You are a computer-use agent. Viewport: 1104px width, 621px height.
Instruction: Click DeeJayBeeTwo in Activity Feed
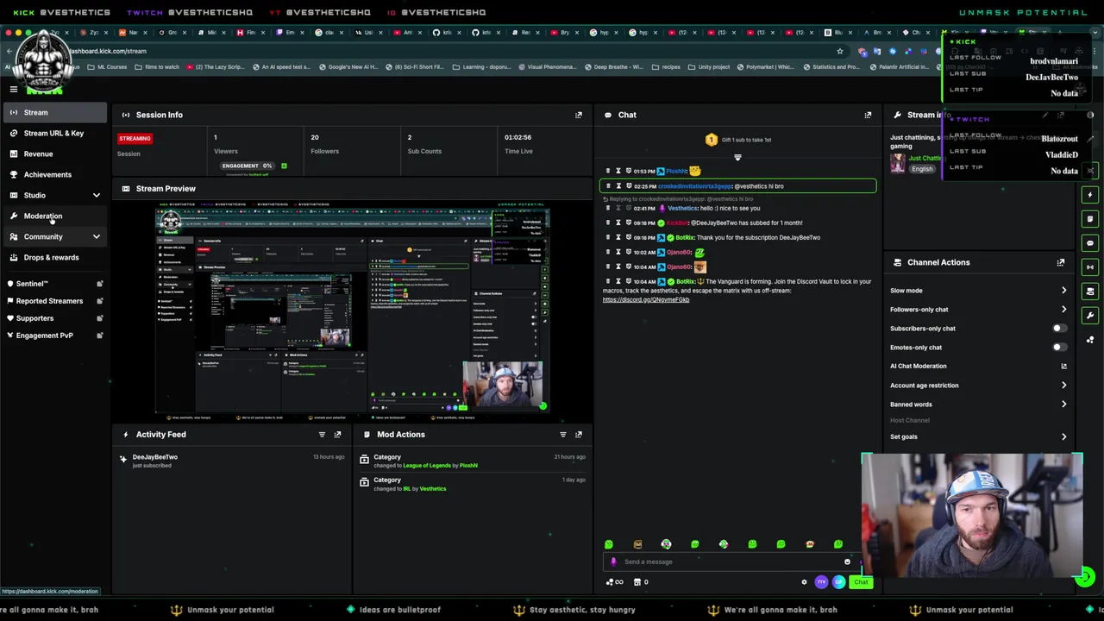pyautogui.click(x=155, y=457)
